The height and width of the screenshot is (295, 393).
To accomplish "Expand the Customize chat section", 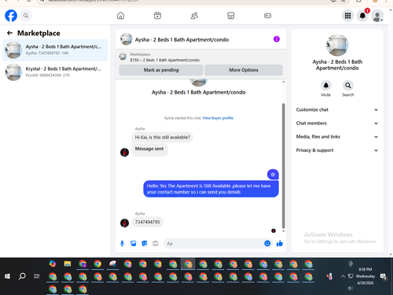I will [337, 109].
